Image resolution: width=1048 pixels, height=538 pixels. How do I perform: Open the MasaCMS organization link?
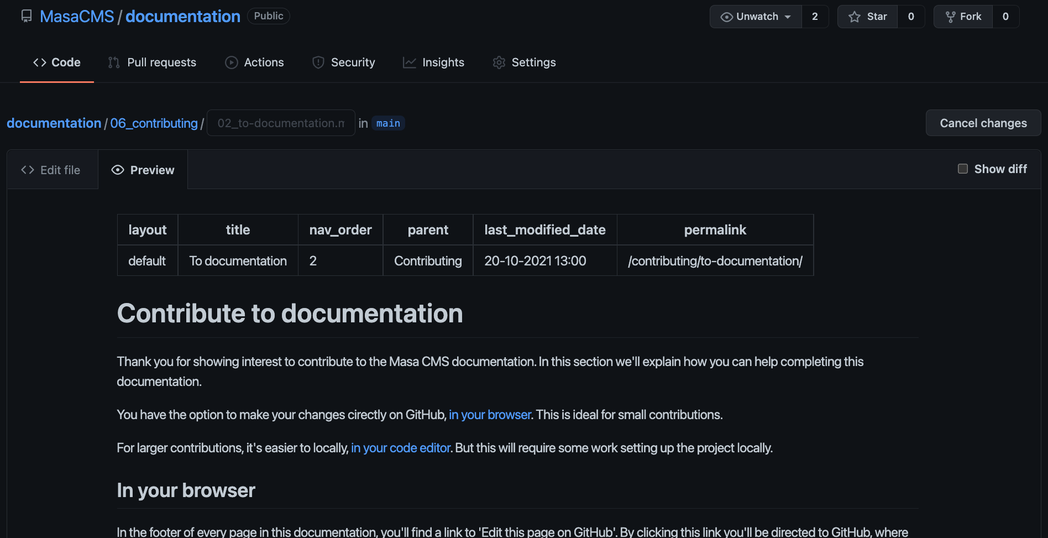click(77, 16)
